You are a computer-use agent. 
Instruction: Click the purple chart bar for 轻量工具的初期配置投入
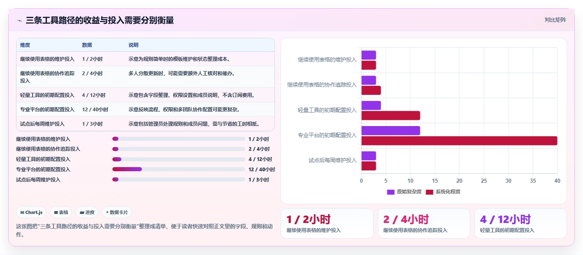[371, 106]
